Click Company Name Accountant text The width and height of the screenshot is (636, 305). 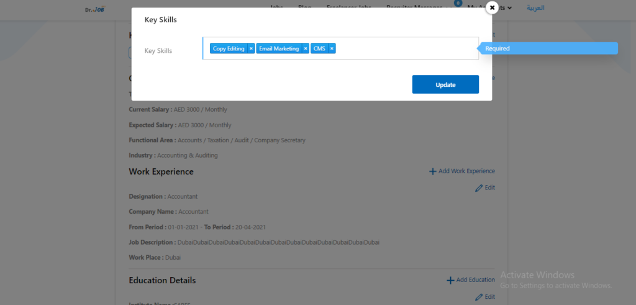[x=169, y=212]
